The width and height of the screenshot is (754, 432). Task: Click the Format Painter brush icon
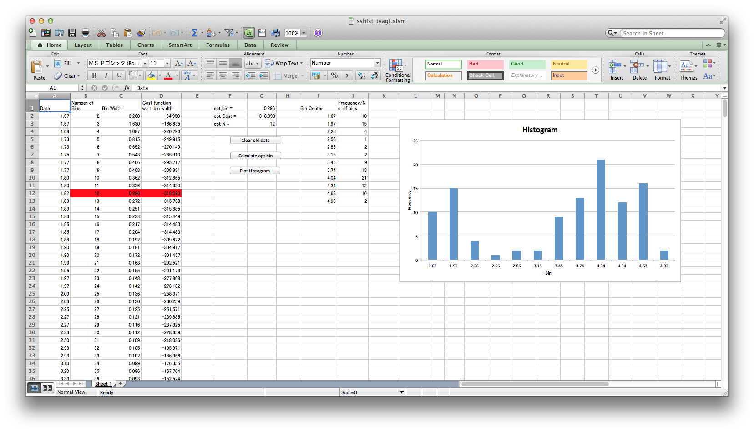click(x=141, y=33)
